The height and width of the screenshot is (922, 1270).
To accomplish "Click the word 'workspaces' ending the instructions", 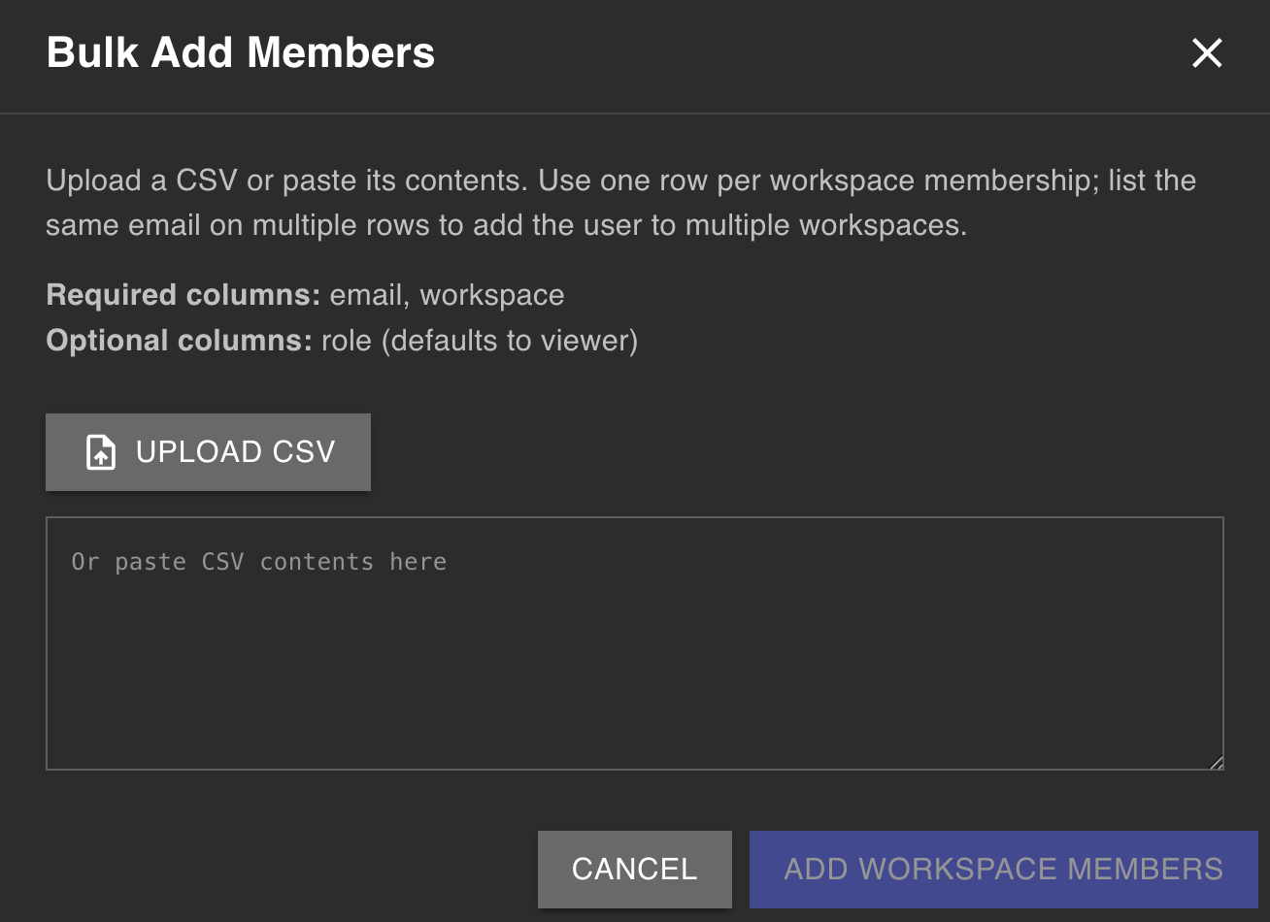I will coord(880,226).
